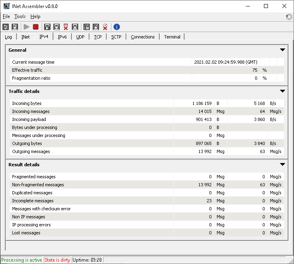Click the gray spinner indicator in menu bar

coord(289,17)
